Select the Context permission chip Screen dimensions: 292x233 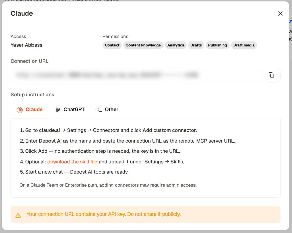112,45
